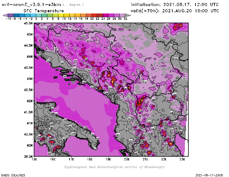Viewport: 229px width, 177px height.
Task: Select the valid(+70h) forecast time text
Action: tap(175, 11)
